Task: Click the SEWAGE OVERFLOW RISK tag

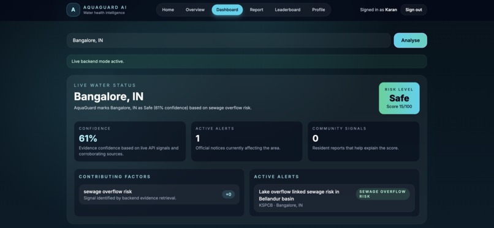Action: tap(383, 194)
